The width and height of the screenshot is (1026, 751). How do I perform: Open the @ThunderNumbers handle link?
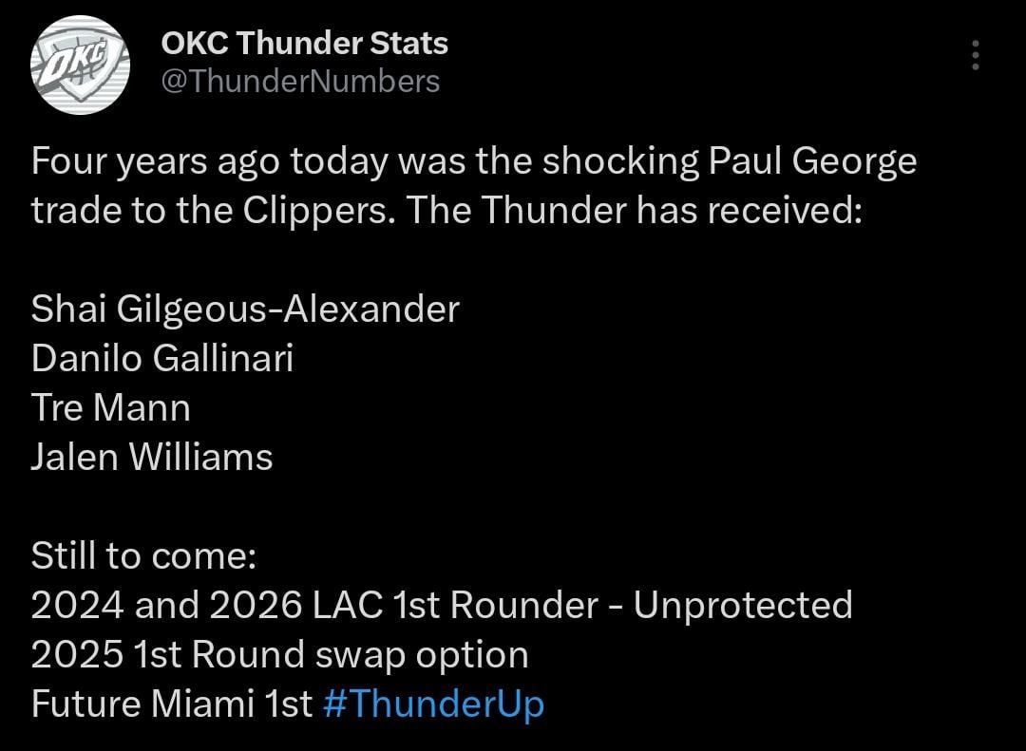tap(300, 82)
